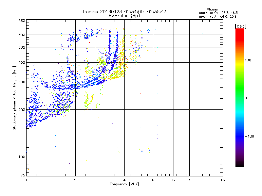Click the '750' y-axis tick label
Screen dimensions: 262x196
tap(22, 21)
